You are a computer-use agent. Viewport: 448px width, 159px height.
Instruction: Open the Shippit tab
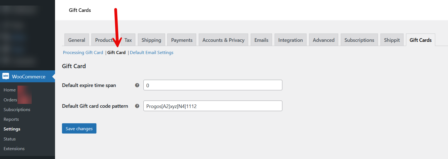(x=392, y=40)
